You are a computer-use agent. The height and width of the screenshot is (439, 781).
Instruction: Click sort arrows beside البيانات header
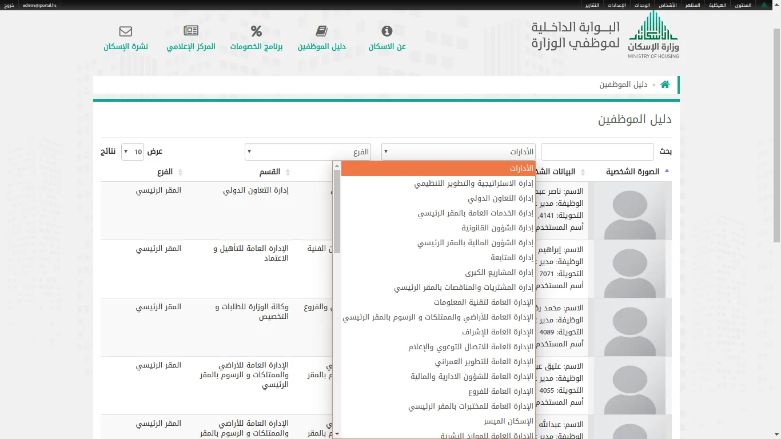(x=583, y=172)
